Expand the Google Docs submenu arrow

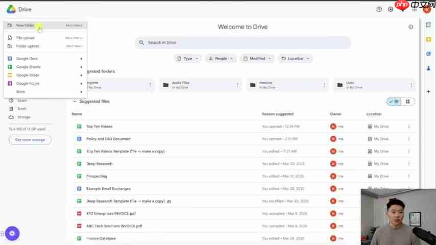(x=81, y=59)
